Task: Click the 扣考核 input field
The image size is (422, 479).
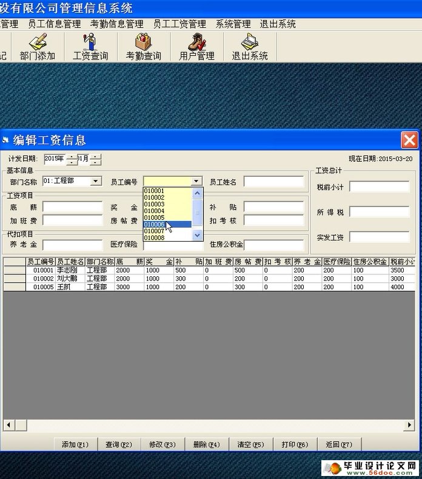Action: click(273, 220)
